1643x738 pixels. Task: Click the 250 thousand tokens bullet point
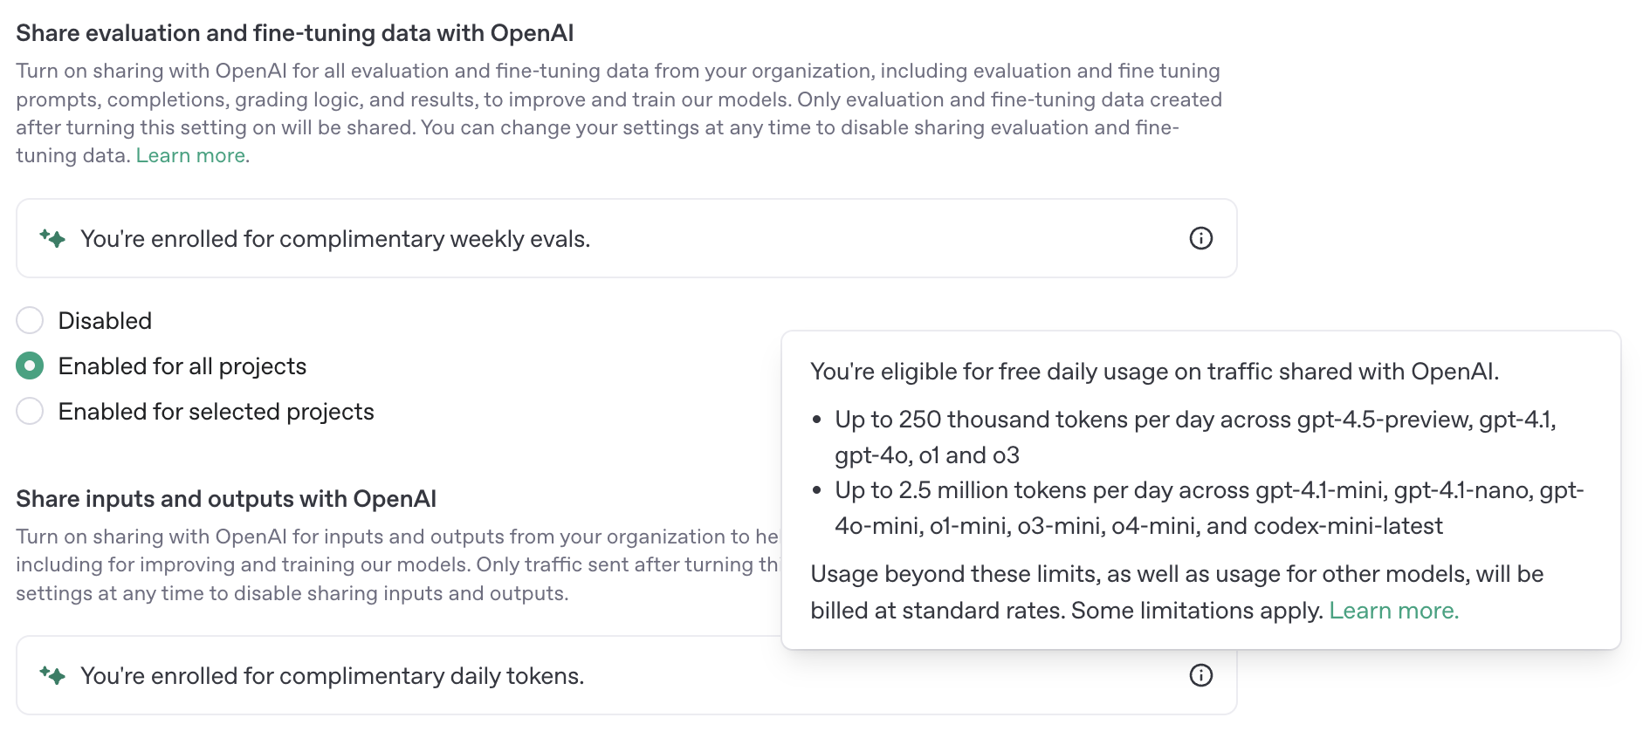pos(1194,436)
